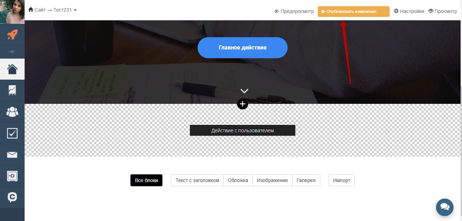Expand the Сайт → Тест231 dropdown
This screenshot has height=221, width=462.
[52, 10]
